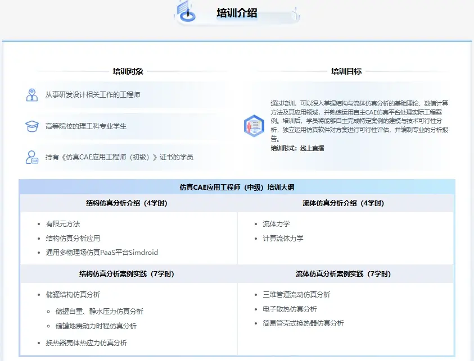This screenshot has height=361, width=474.
Task: Select the 培训对象 section heading
Action: [128, 71]
